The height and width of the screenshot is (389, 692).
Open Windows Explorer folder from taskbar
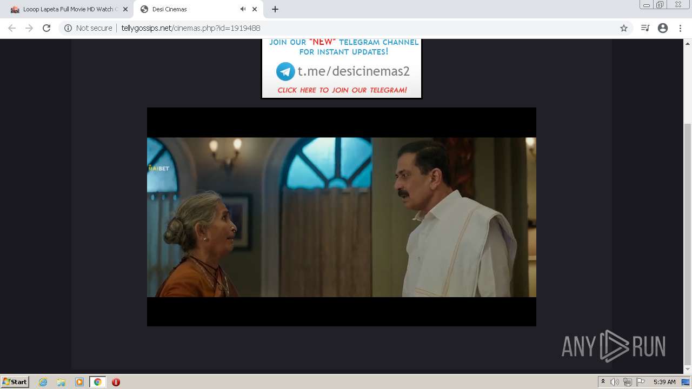(x=61, y=382)
